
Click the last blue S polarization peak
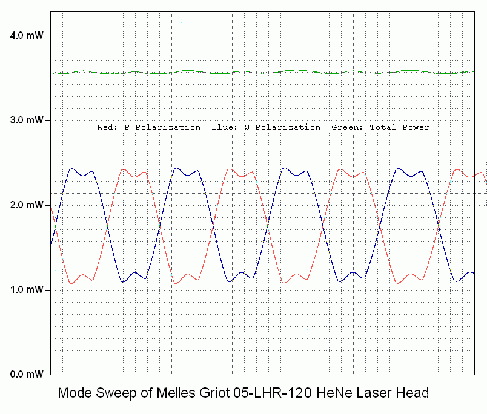pos(398,169)
